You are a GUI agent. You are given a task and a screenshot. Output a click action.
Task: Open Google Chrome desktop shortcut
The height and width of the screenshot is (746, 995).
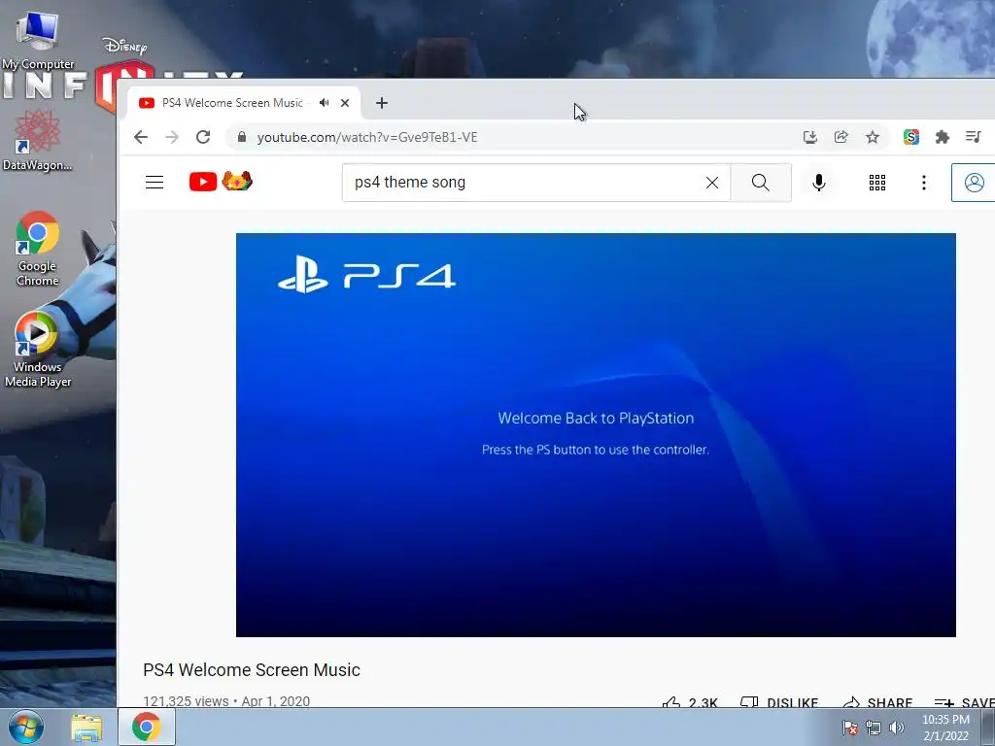click(38, 248)
